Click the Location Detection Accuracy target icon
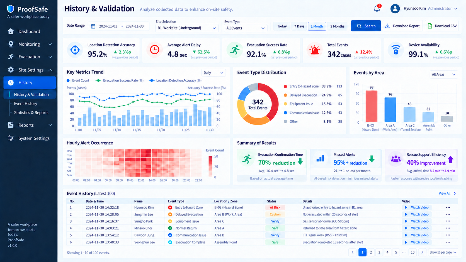This screenshot has height=262, width=466. (75, 50)
